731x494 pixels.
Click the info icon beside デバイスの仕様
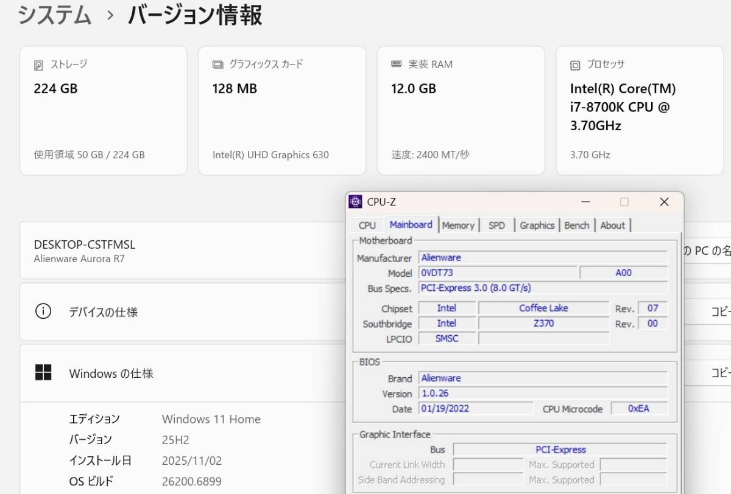[43, 311]
